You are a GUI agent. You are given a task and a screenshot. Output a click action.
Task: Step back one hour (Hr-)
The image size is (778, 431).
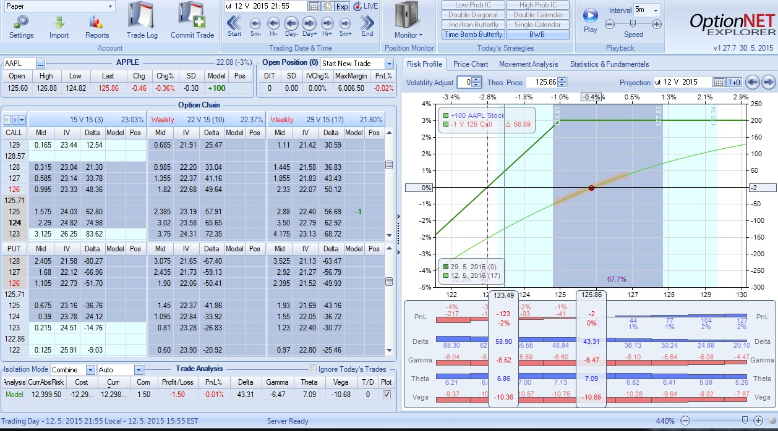[x=273, y=23]
